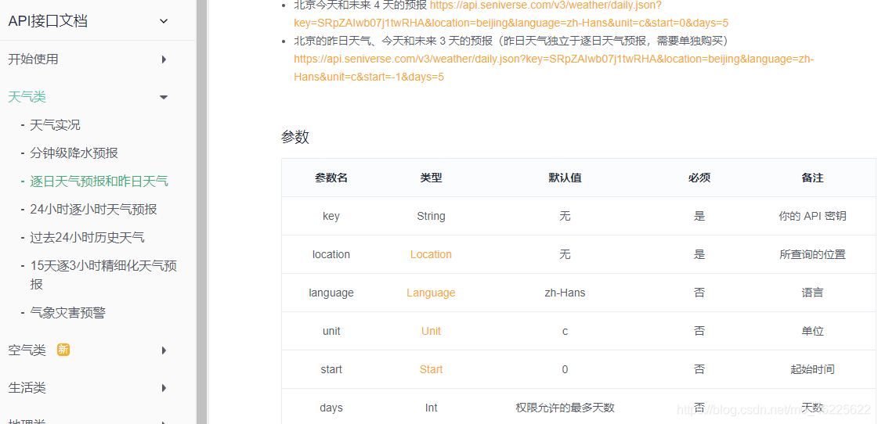878x424 pixels.
Task: Select the 天气类 menu heading
Action: pyautogui.click(x=27, y=97)
